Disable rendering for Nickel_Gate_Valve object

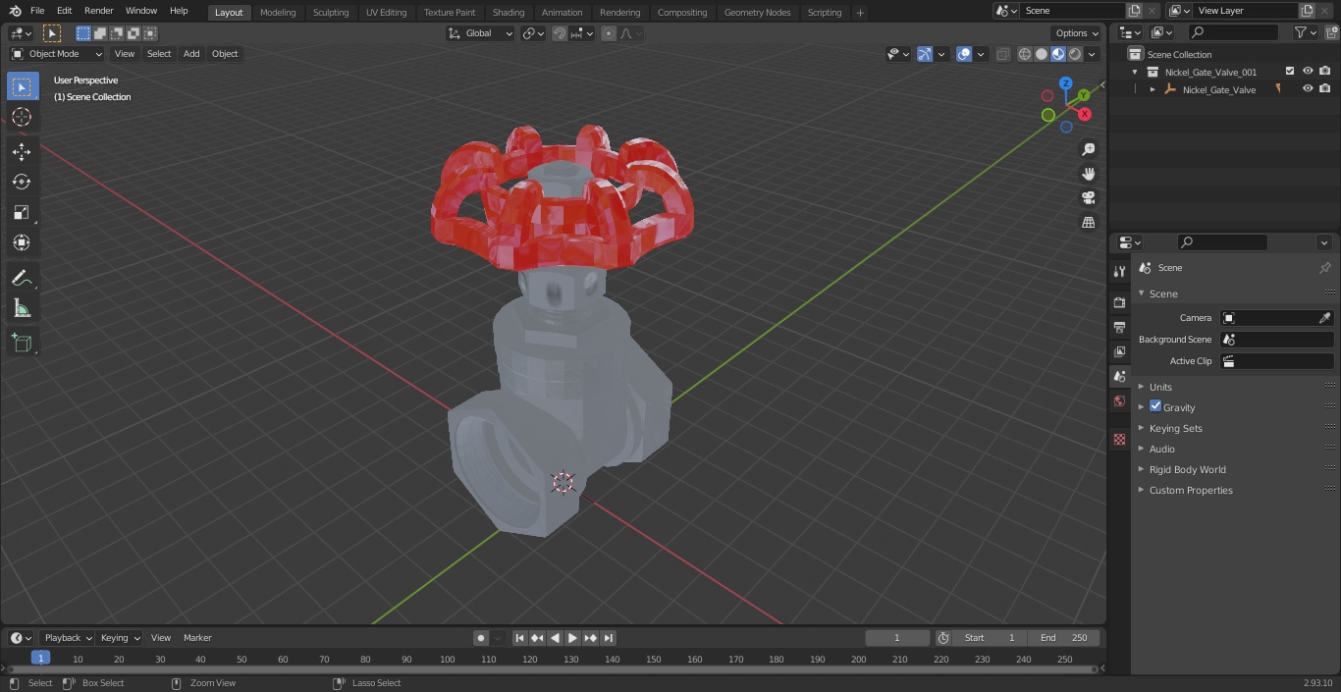1325,89
